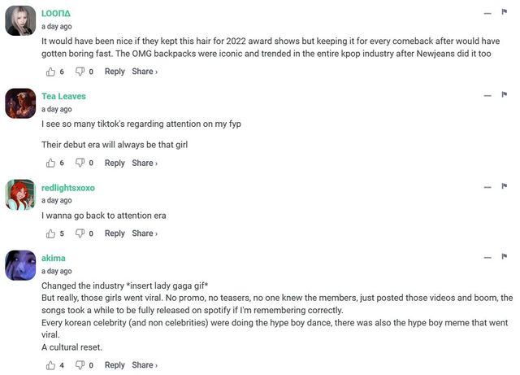Thumbs-up redlightsxoxo's comment

click(x=50, y=233)
